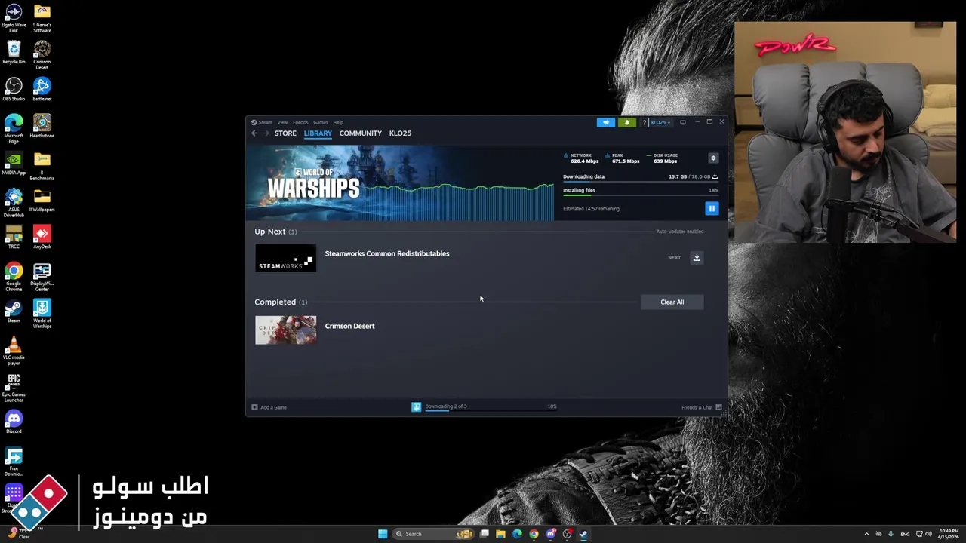This screenshot has height=543, width=966.
Task: Go forward with the Steam forward arrow
Action: click(266, 133)
